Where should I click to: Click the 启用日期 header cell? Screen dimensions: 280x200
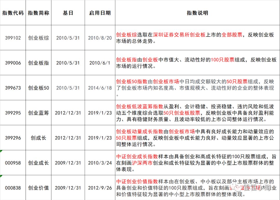100,13
